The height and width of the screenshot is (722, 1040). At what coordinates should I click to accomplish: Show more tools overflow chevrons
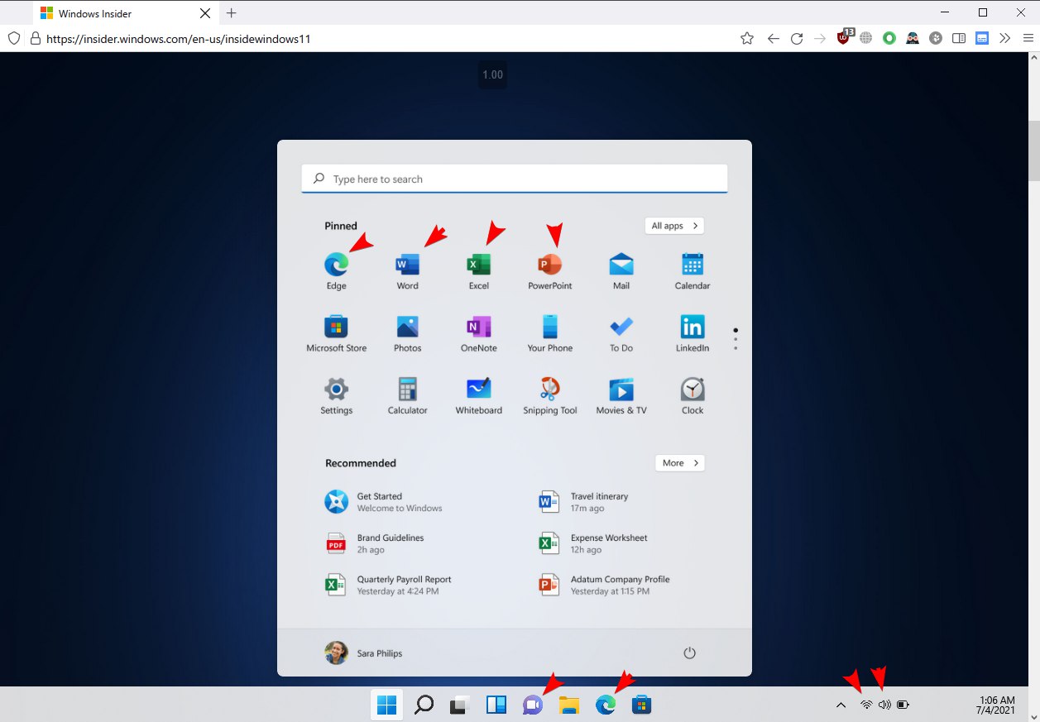coord(1005,38)
